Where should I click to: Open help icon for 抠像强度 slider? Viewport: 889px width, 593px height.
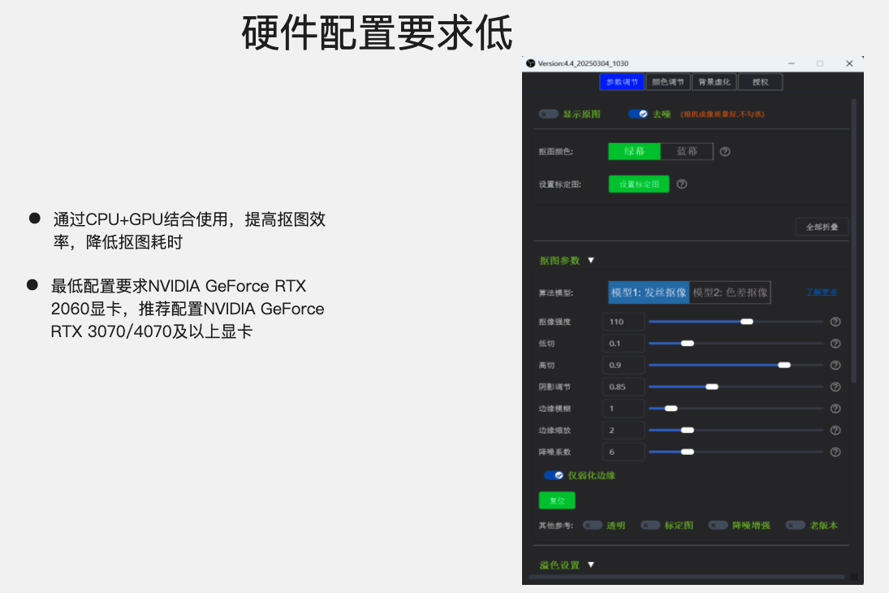(x=835, y=322)
